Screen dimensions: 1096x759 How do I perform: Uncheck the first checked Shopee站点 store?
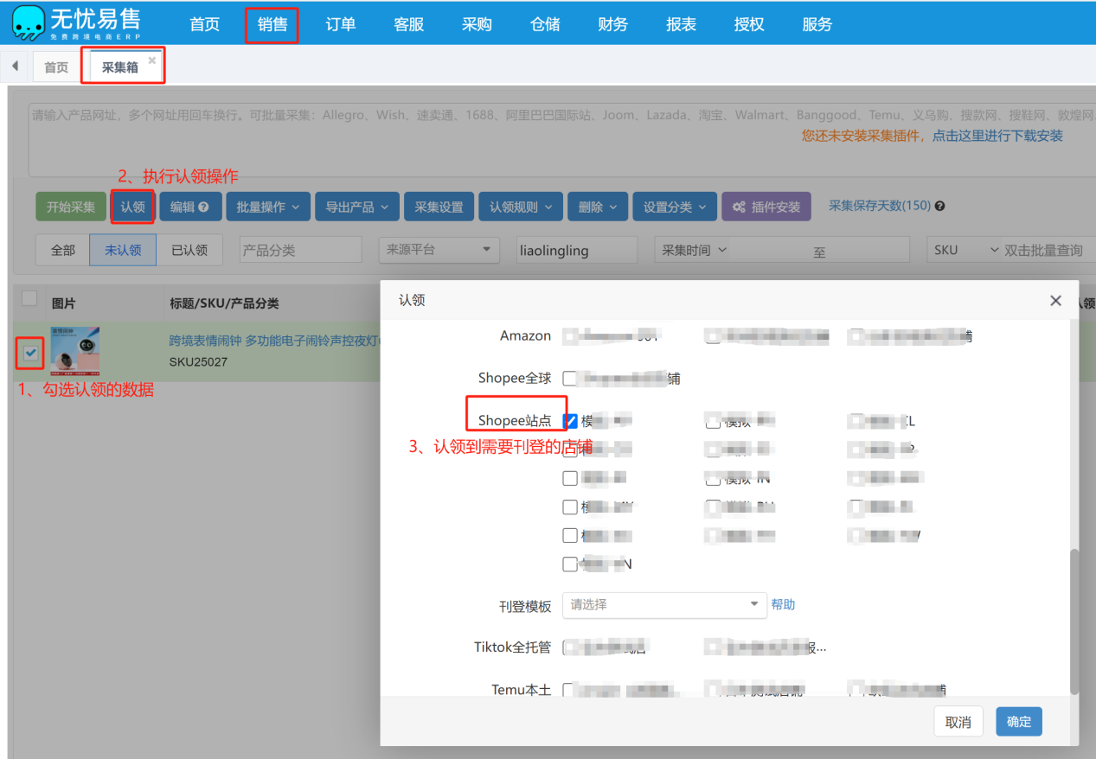coord(570,421)
